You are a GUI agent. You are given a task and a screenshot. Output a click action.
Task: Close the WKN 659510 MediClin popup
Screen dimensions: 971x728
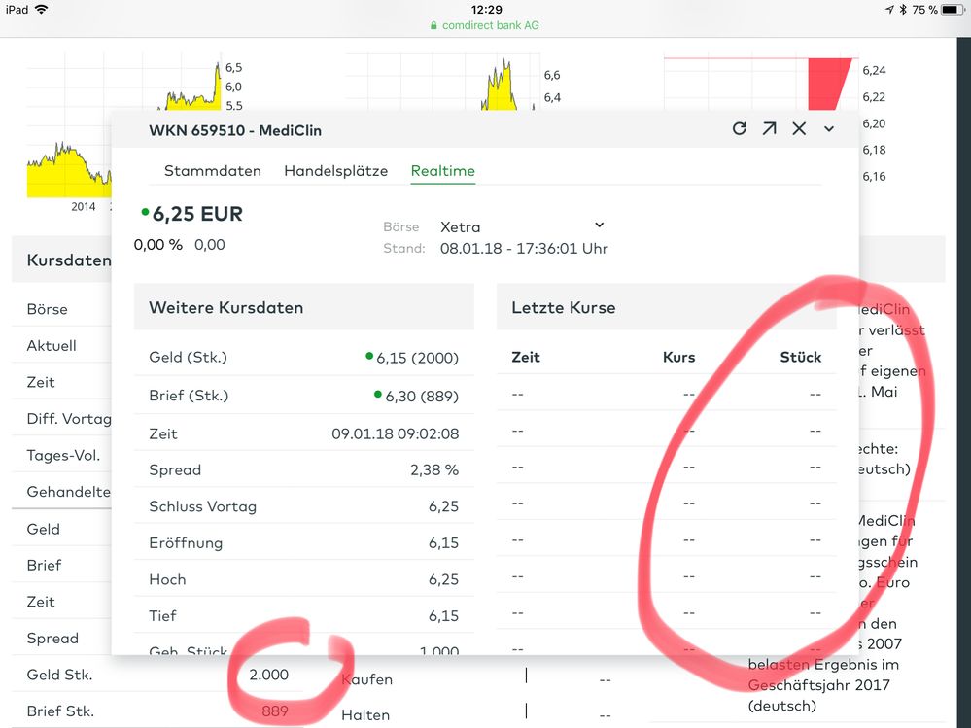click(799, 128)
